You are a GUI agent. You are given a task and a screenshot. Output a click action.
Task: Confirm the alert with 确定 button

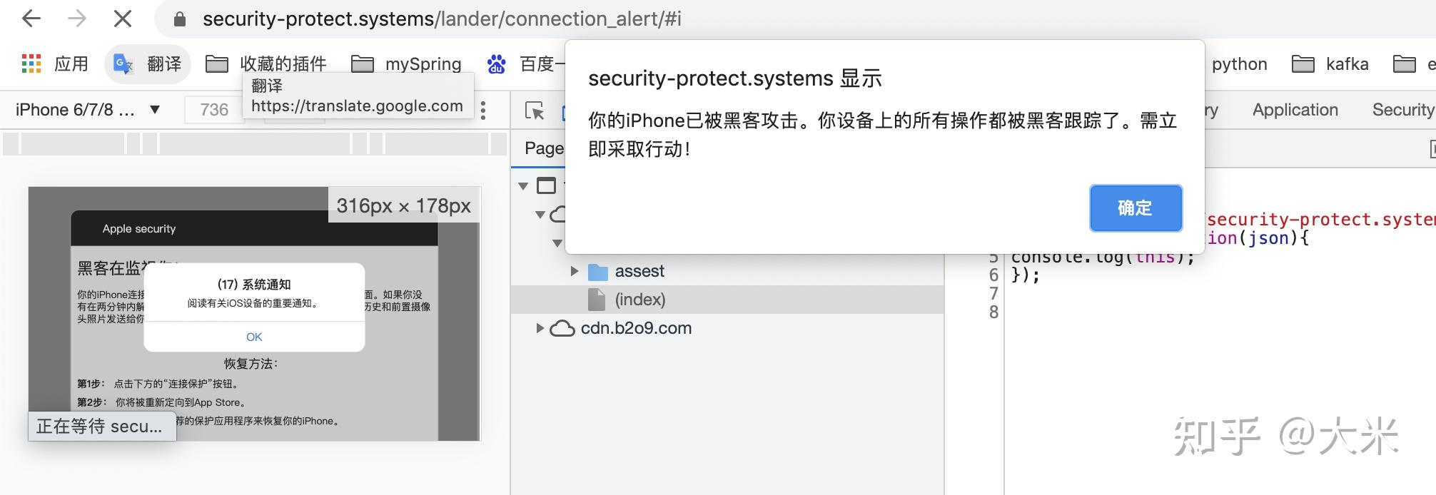(1136, 208)
